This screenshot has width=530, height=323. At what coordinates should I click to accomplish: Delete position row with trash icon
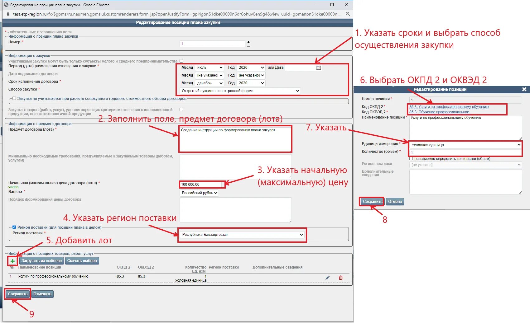pos(341,278)
